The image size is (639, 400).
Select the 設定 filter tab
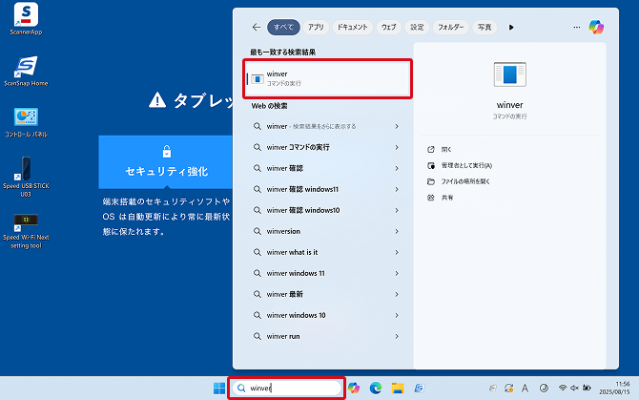pyautogui.click(x=417, y=28)
